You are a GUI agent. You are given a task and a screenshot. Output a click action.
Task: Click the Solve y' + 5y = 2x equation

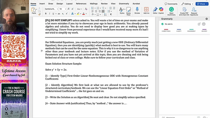pyautogui.click(x=56, y=70)
